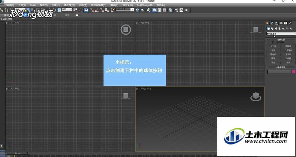Select the Lights category icon
This screenshot has height=157, width=296.
(x=276, y=29)
